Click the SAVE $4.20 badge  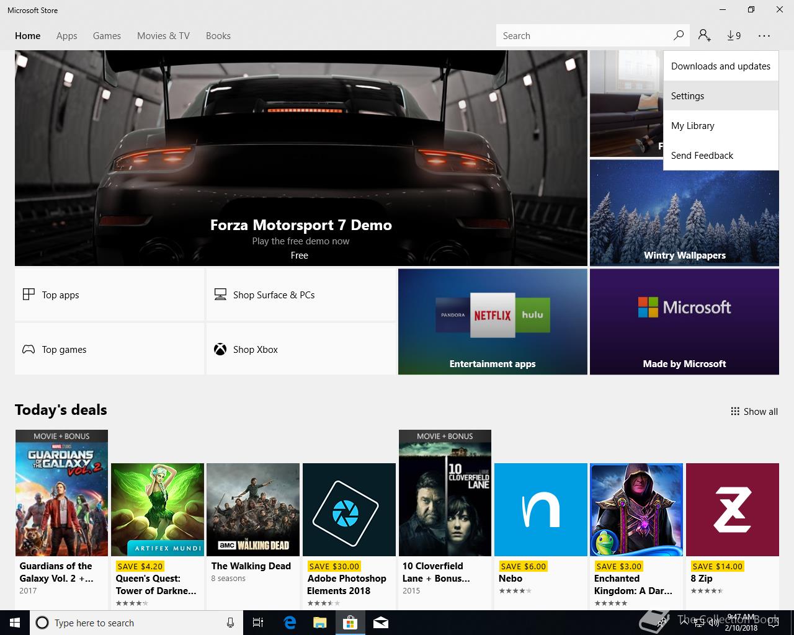tap(140, 566)
